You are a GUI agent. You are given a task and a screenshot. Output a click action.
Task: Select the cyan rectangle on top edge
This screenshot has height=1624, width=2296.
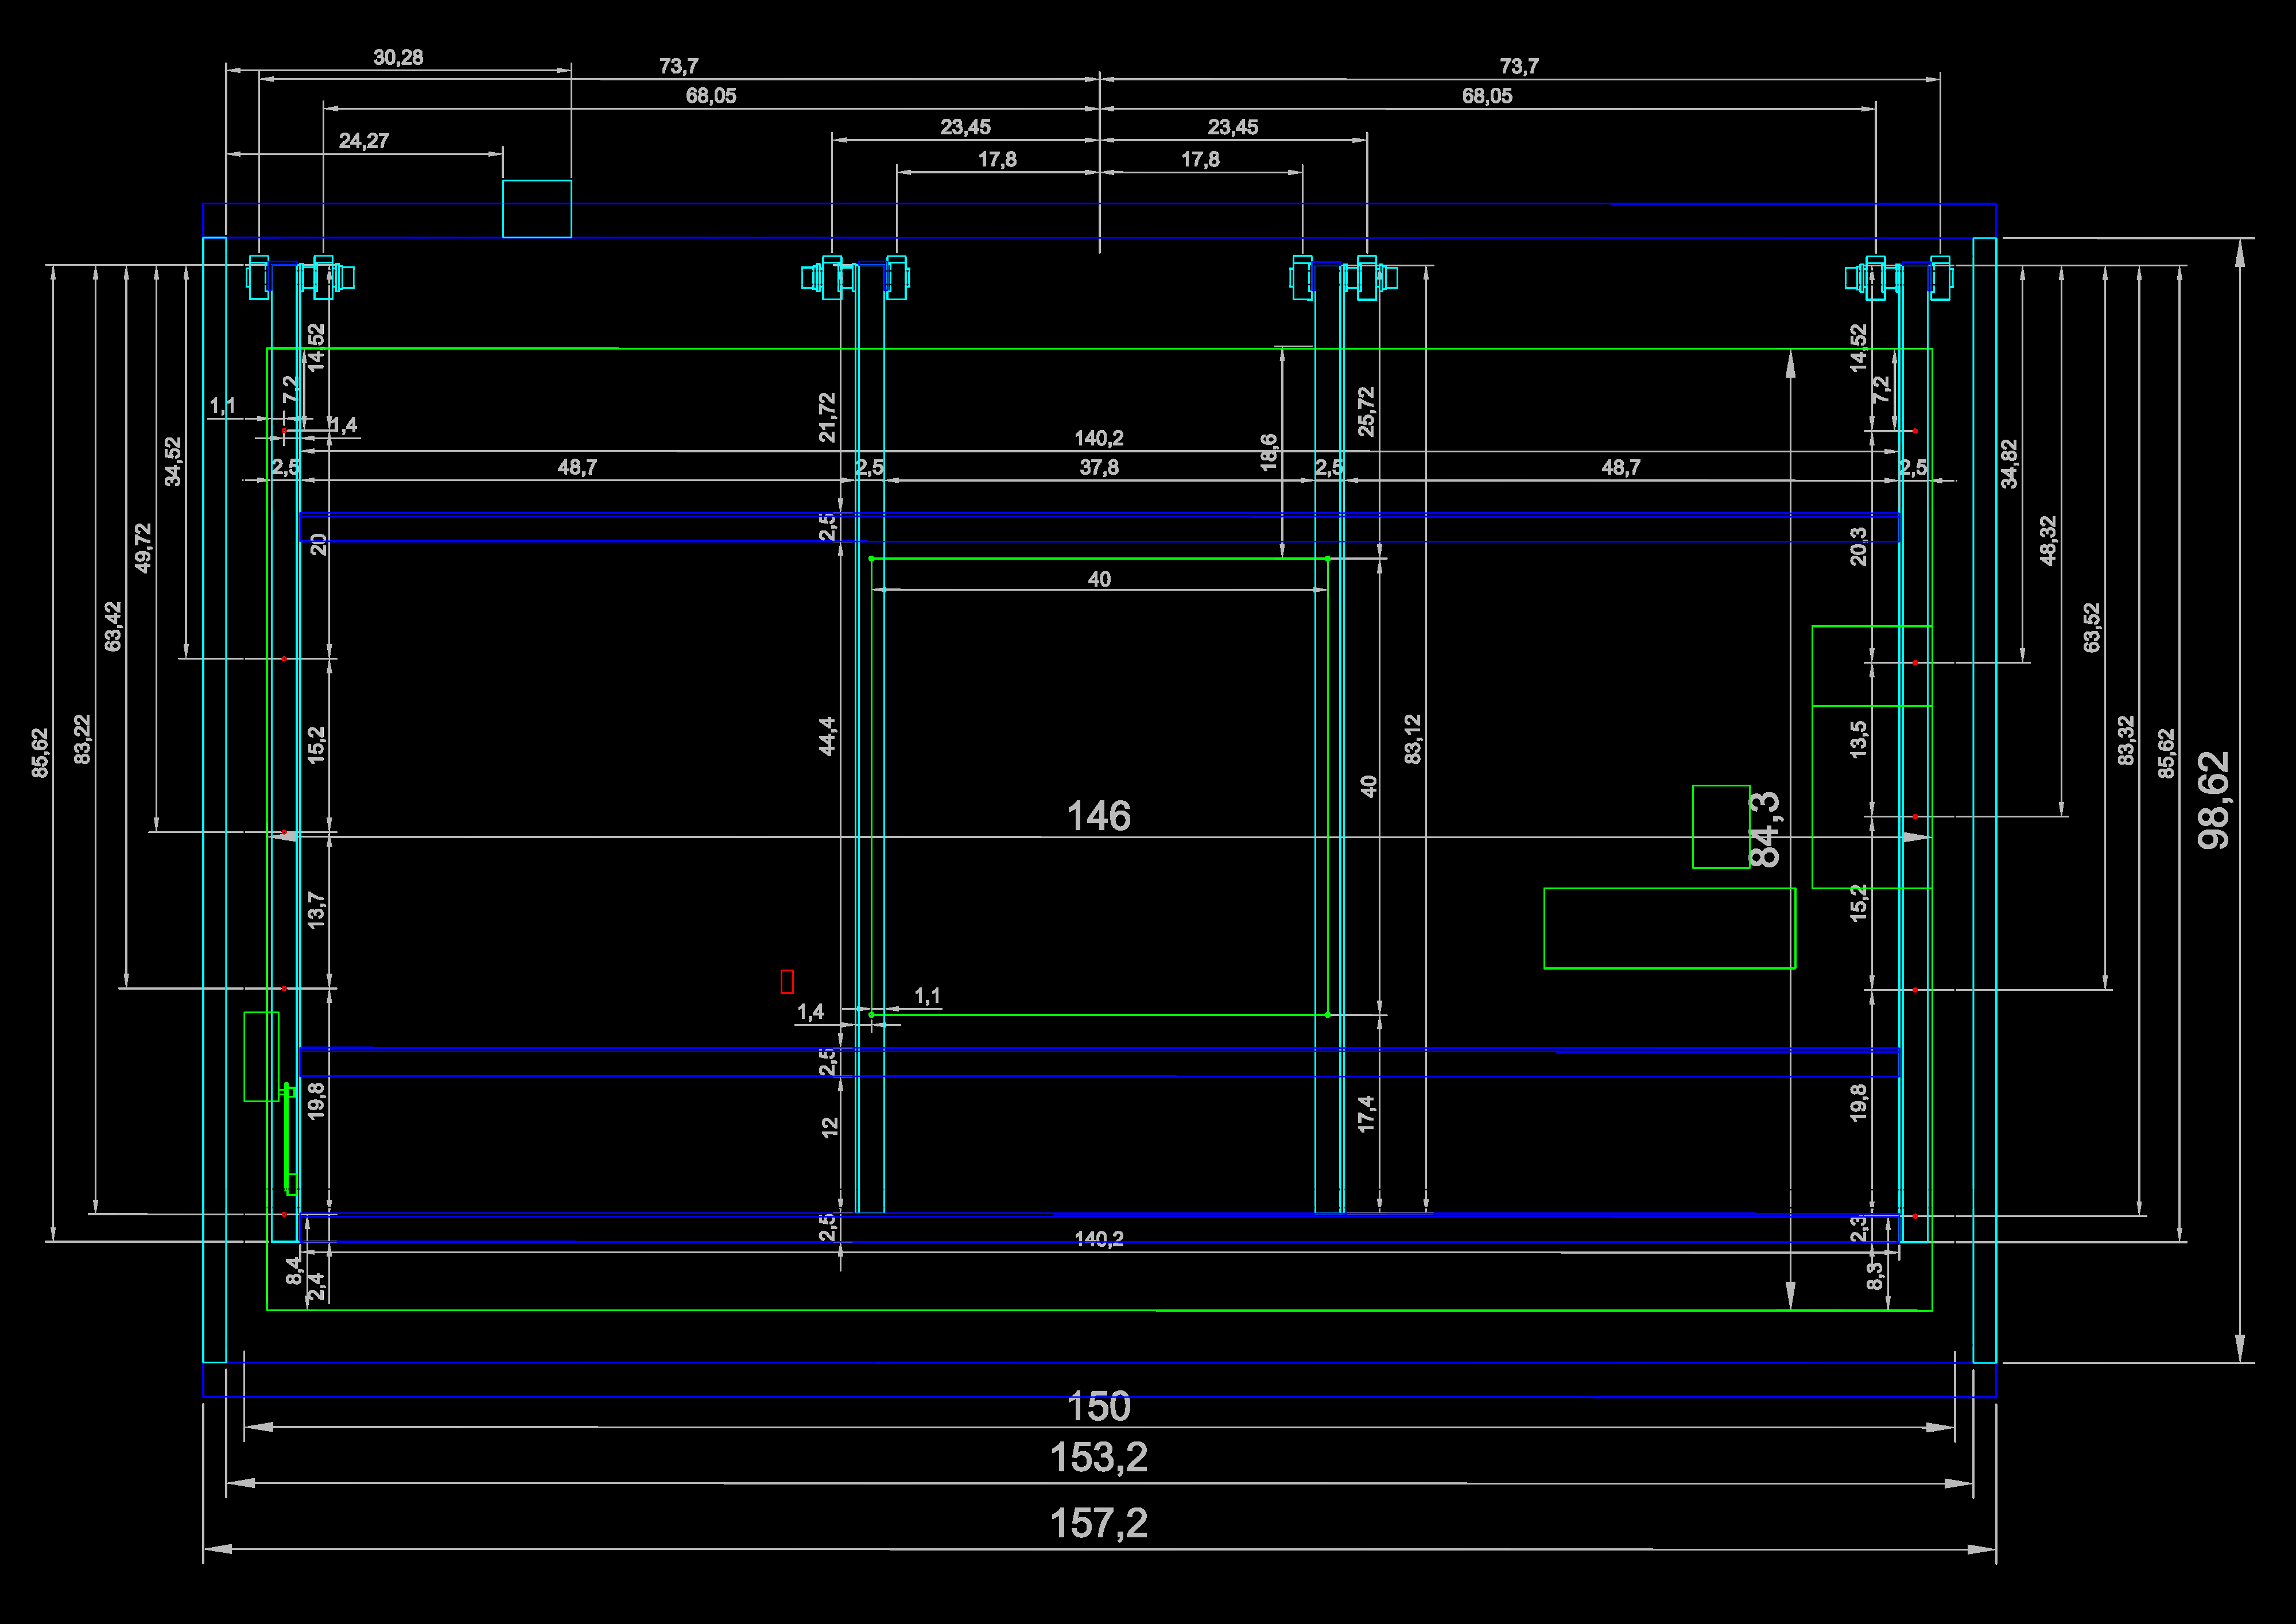coord(537,209)
